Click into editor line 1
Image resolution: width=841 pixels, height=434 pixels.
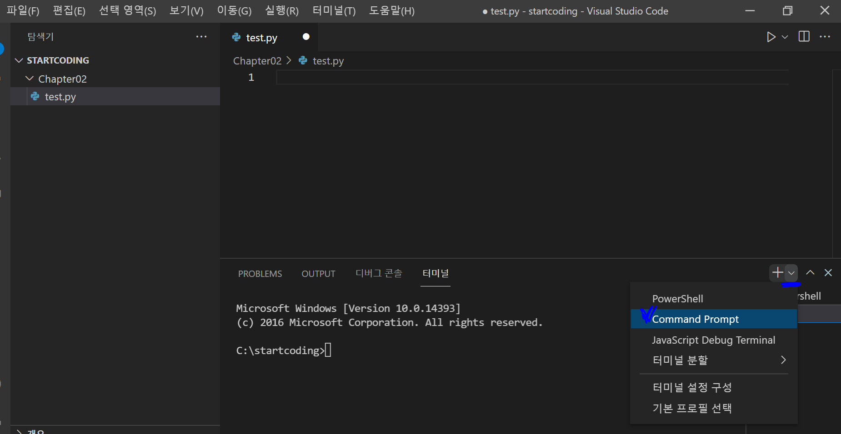532,78
